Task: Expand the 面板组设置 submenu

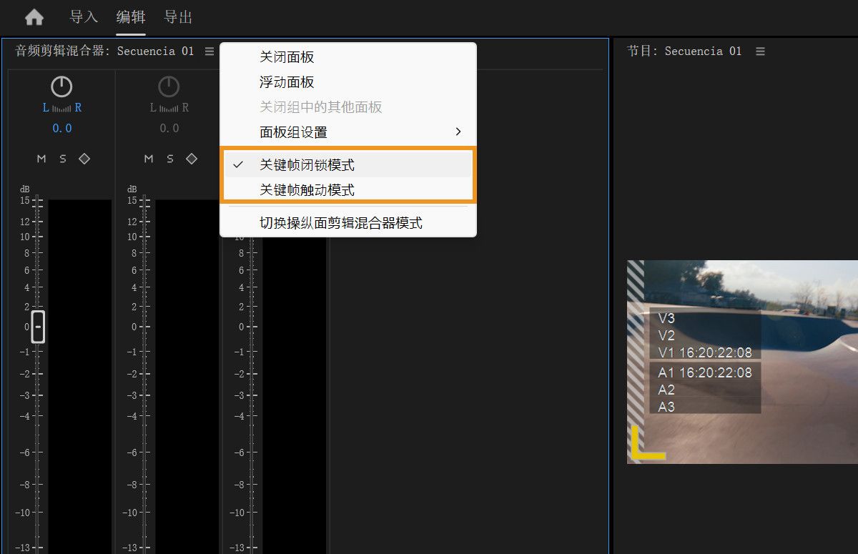Action: pyautogui.click(x=348, y=132)
